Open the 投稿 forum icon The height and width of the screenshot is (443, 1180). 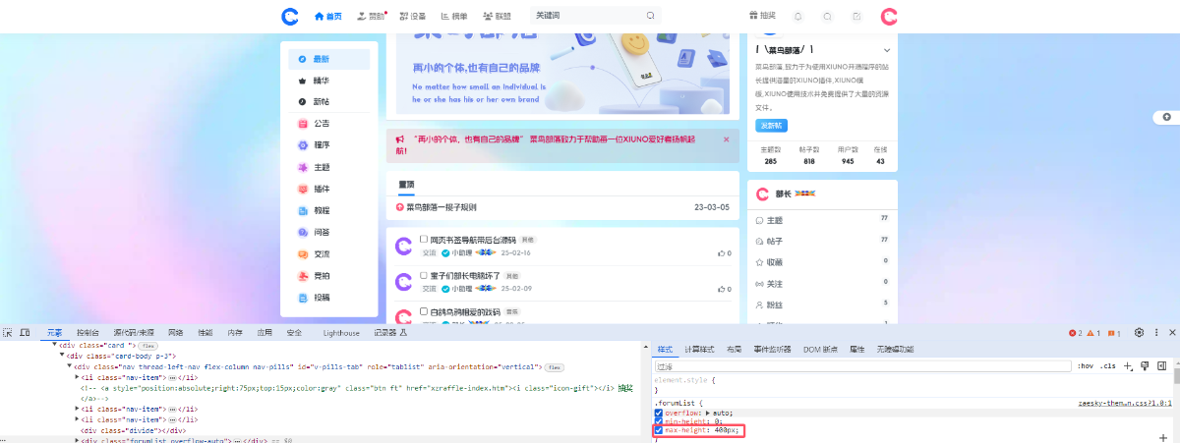(x=303, y=297)
